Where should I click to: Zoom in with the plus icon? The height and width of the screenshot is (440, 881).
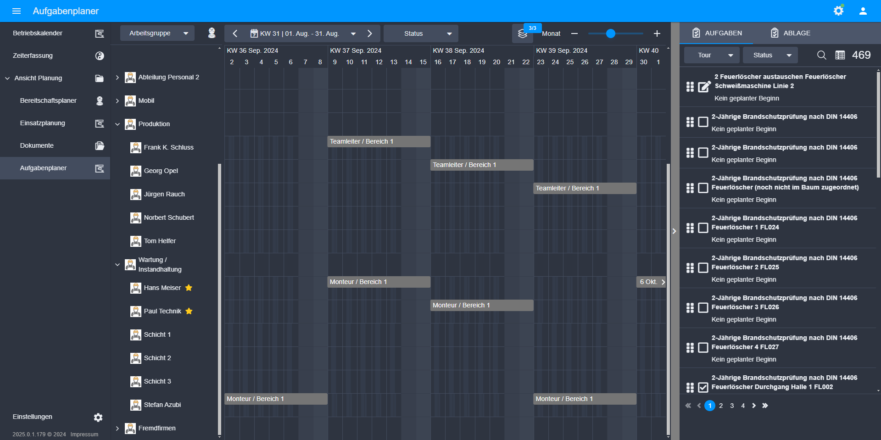pos(657,33)
